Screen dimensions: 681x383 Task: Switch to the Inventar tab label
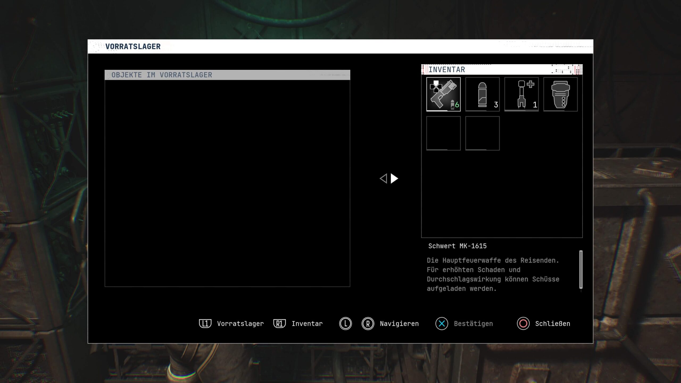(307, 324)
